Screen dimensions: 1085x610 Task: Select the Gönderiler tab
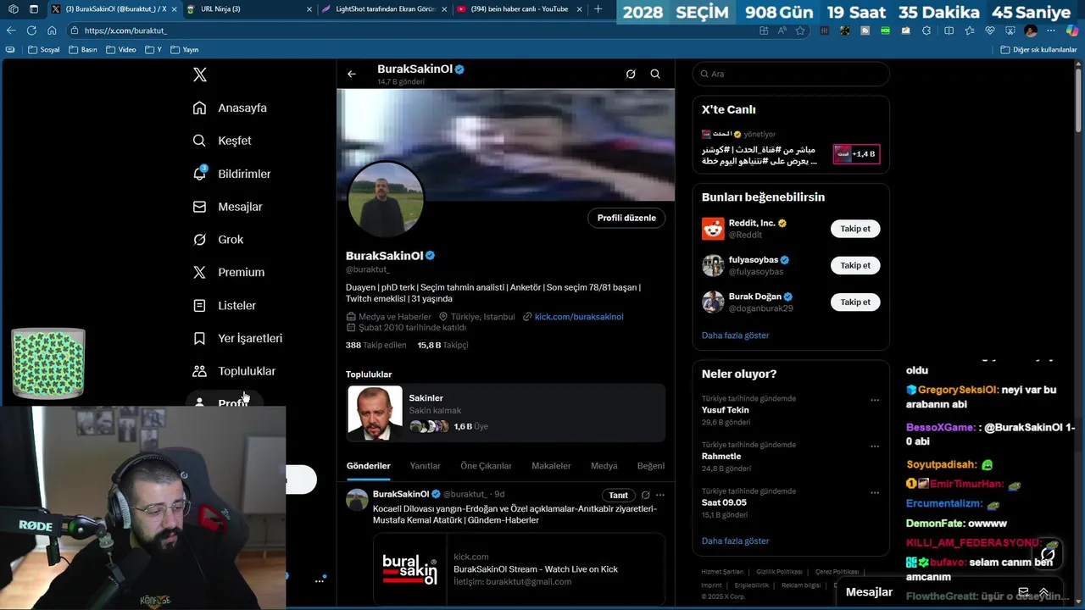[368, 466]
